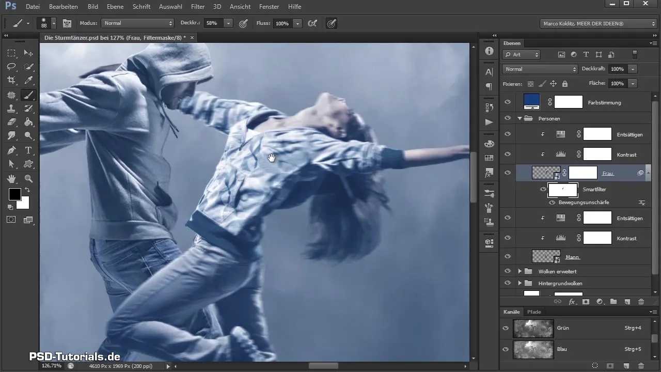Select the Type tool
Viewport: 661px width, 372px height.
coord(29,150)
